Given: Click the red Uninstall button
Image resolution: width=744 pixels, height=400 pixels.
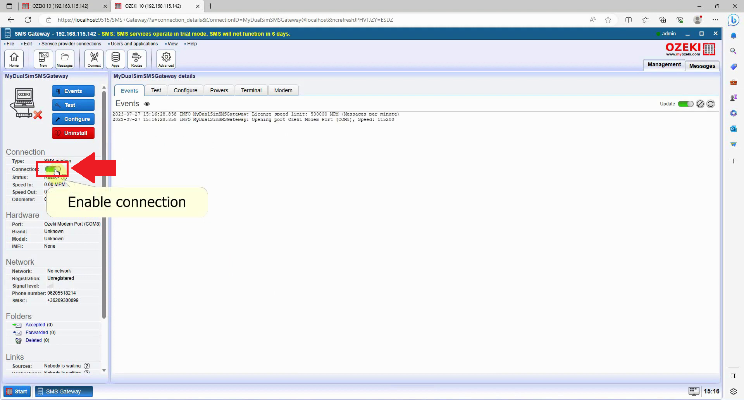Looking at the screenshot, I should pos(73,133).
